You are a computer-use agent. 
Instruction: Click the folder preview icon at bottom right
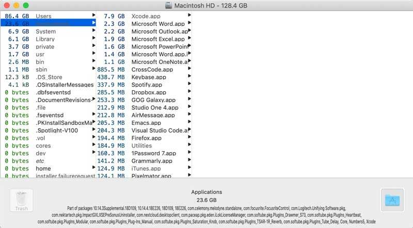[x=392, y=200]
